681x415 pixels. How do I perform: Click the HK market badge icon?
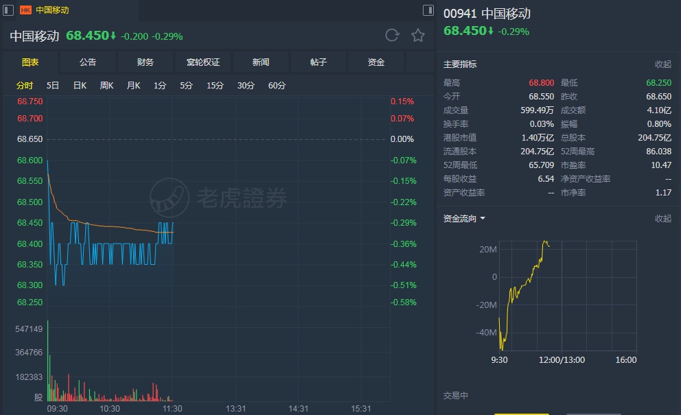point(25,10)
